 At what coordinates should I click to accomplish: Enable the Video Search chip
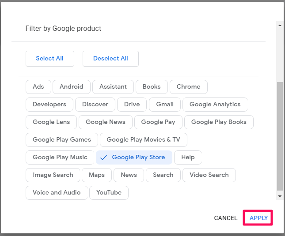[209, 175]
